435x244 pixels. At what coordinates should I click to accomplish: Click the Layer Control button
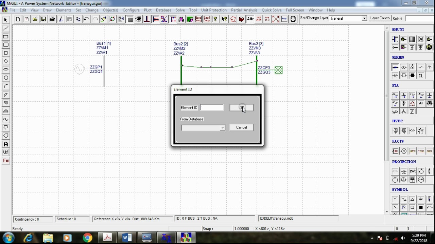(380, 18)
